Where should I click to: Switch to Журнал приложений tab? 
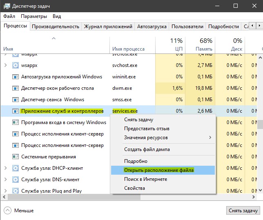tap(108, 27)
